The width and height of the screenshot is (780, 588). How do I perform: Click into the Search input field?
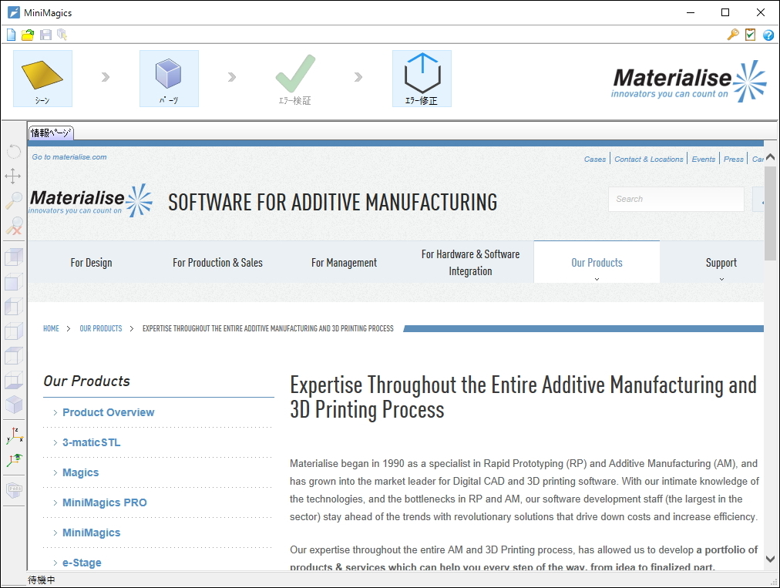(676, 199)
